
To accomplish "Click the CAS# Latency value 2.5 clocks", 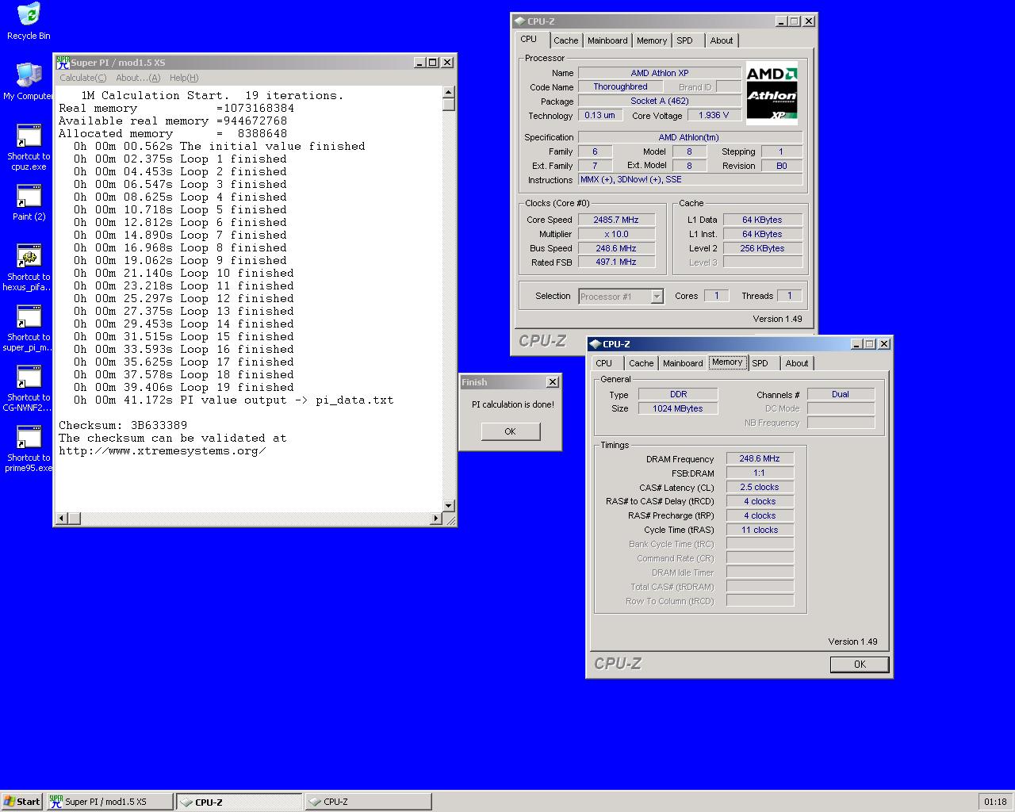I will [760, 487].
